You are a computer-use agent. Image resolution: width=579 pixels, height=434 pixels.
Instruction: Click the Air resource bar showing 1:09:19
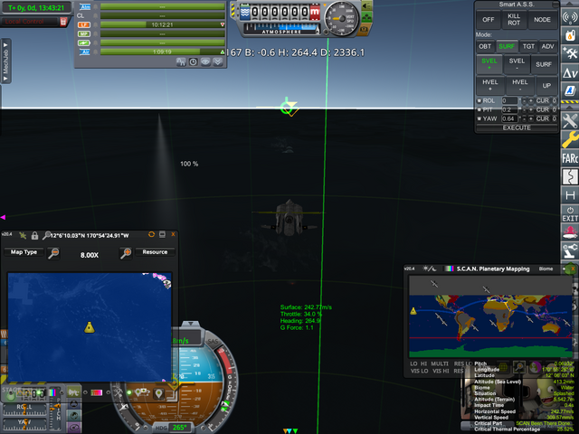pyautogui.click(x=163, y=52)
